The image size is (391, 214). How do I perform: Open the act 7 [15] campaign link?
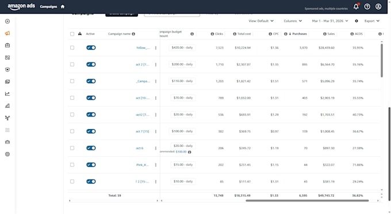[143, 131]
